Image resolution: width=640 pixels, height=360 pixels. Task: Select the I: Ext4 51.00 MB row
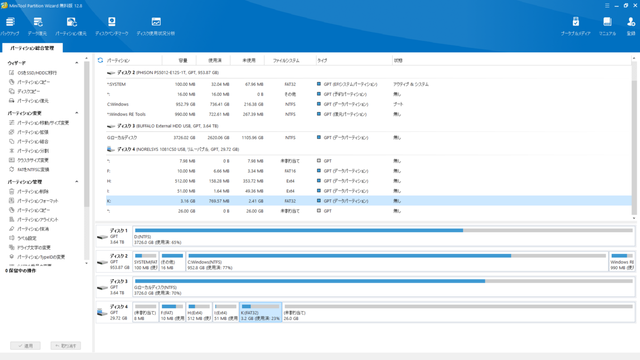(x=368, y=191)
